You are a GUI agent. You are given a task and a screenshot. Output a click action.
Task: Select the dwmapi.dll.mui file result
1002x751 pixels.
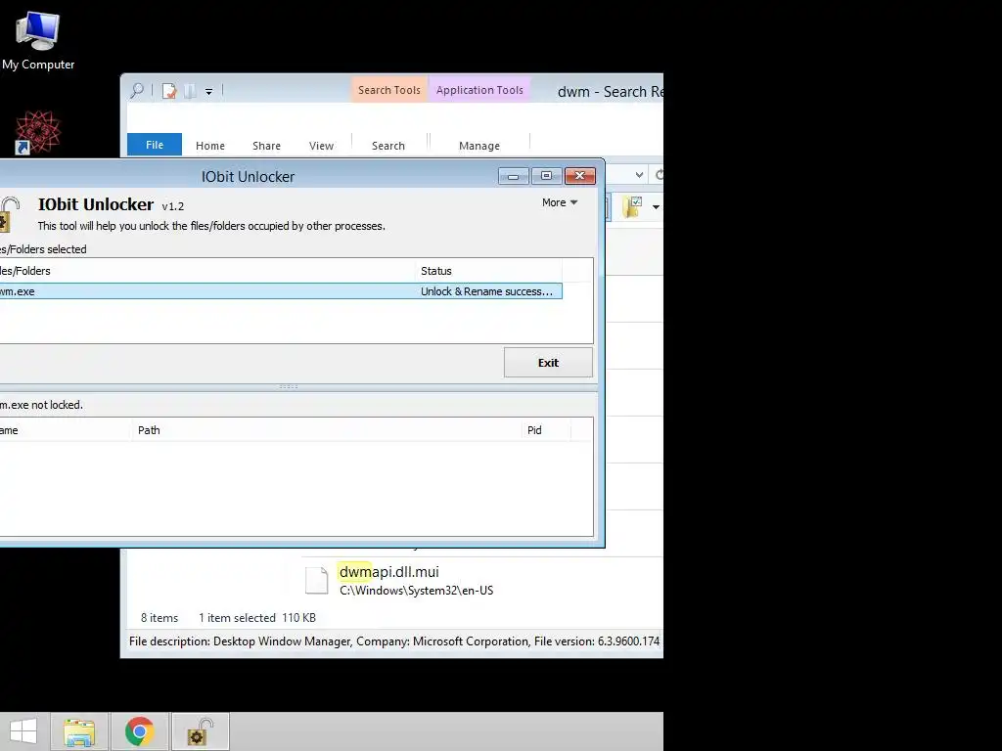point(482,581)
